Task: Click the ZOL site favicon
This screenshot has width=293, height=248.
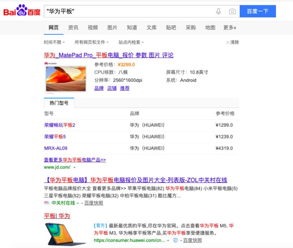Action: coord(46,203)
